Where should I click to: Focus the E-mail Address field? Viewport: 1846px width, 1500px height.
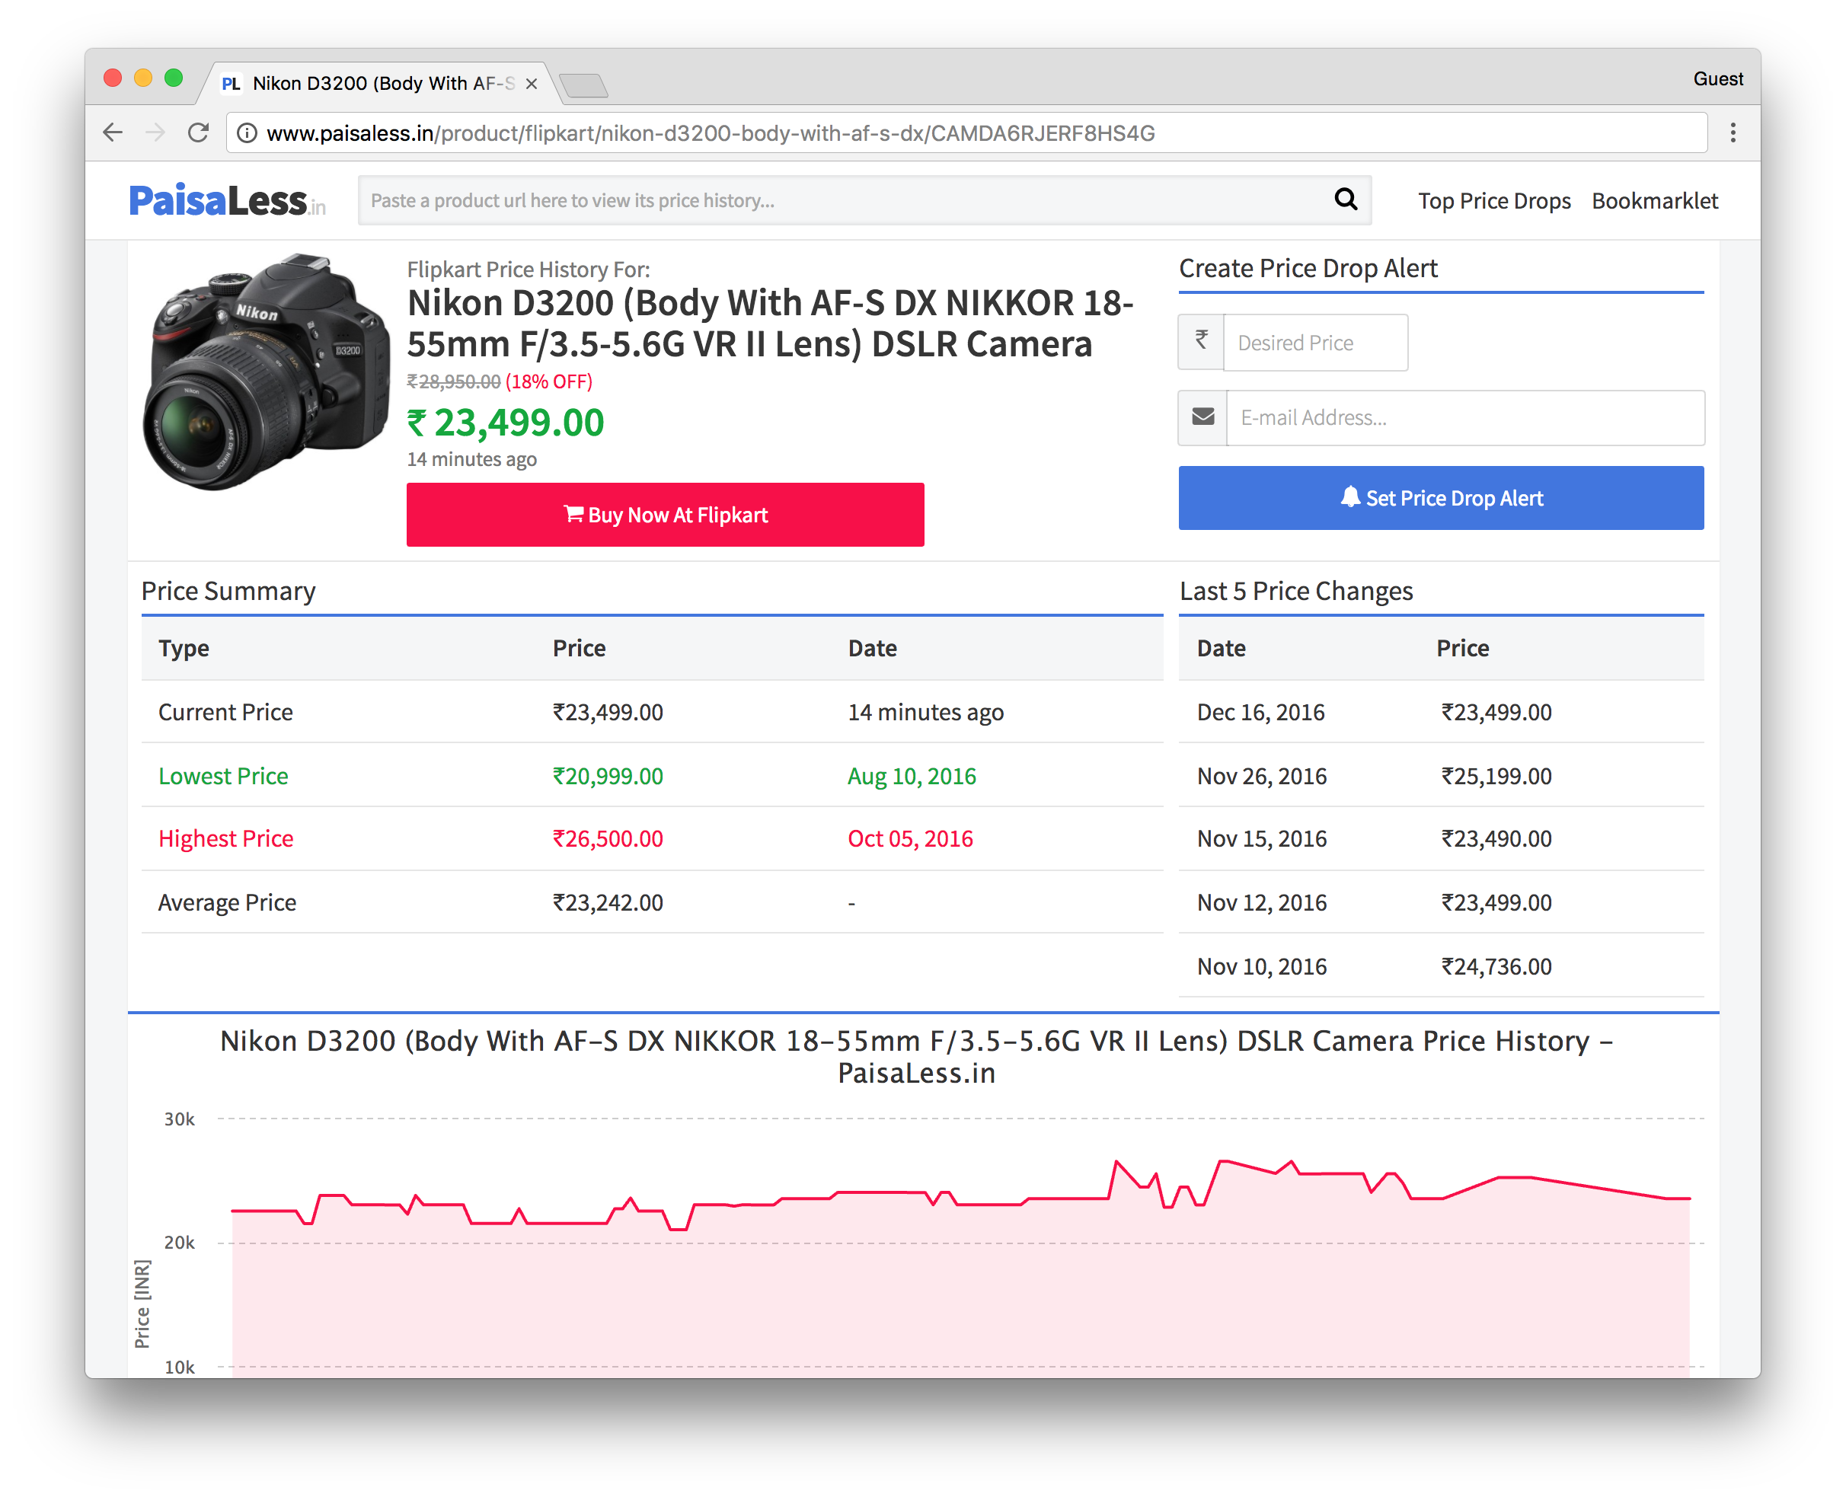1464,417
